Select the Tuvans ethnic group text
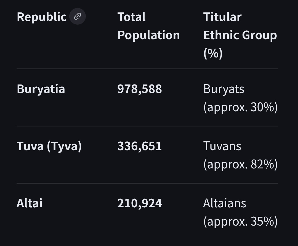Screen dimensions: 298x246 (x=222, y=146)
